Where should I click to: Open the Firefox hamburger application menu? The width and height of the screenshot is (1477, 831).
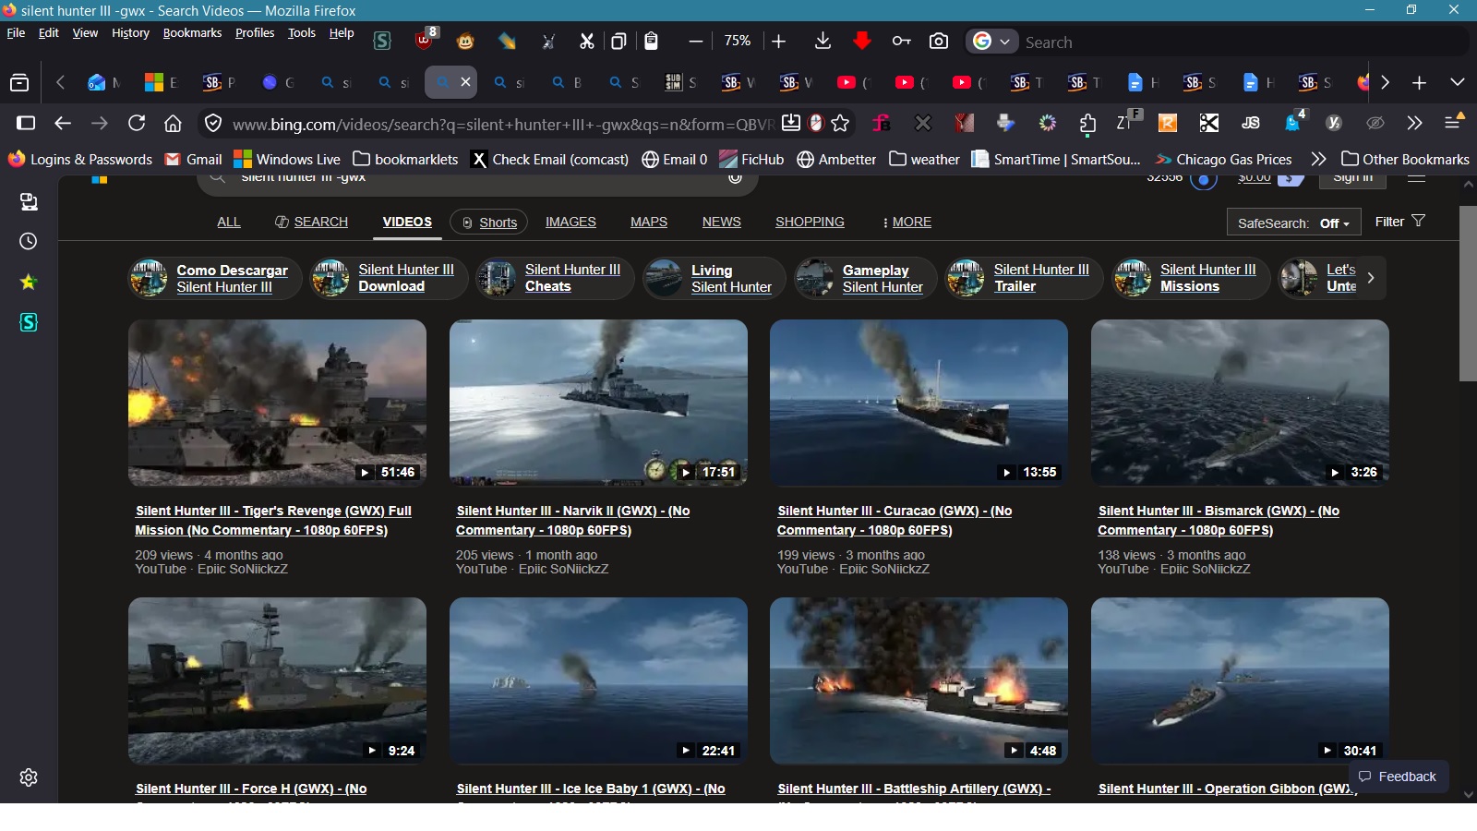point(1454,123)
